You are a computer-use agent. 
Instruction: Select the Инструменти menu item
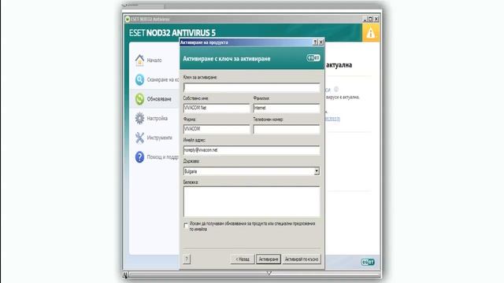point(159,138)
